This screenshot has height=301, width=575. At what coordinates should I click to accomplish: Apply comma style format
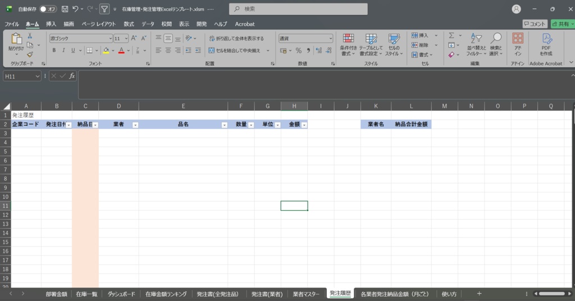[x=308, y=51]
